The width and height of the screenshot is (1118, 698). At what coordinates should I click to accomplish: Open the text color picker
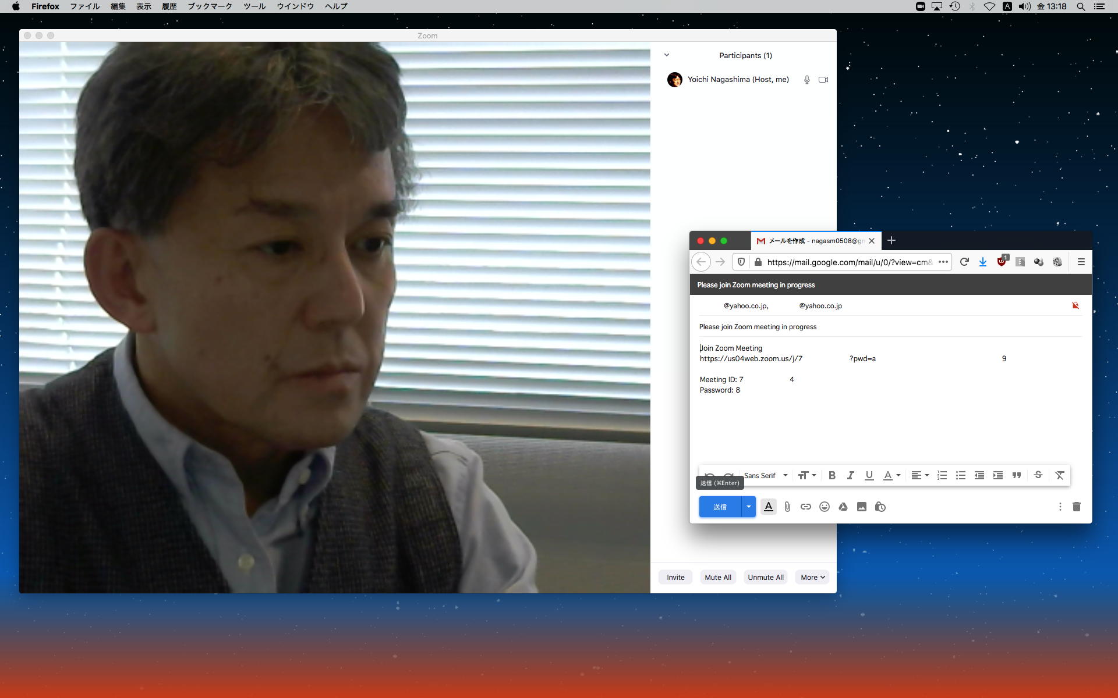coord(891,476)
